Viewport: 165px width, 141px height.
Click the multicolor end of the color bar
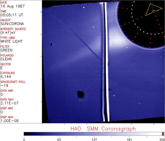point(163,134)
